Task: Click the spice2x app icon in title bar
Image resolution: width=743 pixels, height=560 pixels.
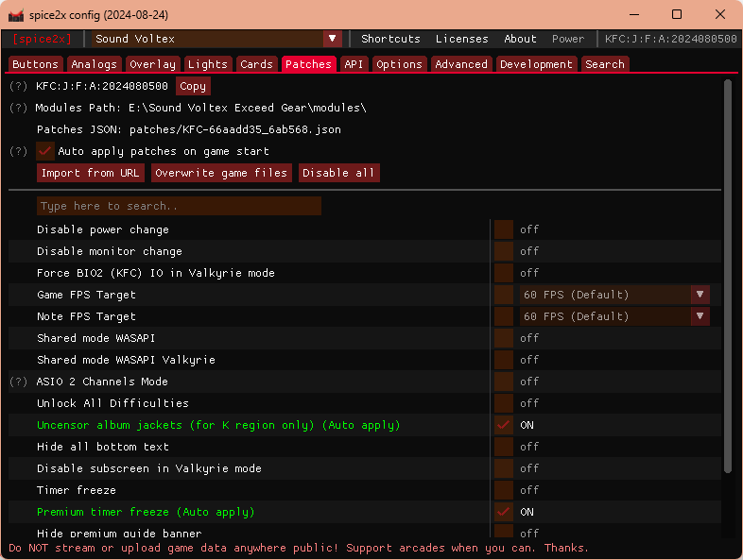Action: 16,15
